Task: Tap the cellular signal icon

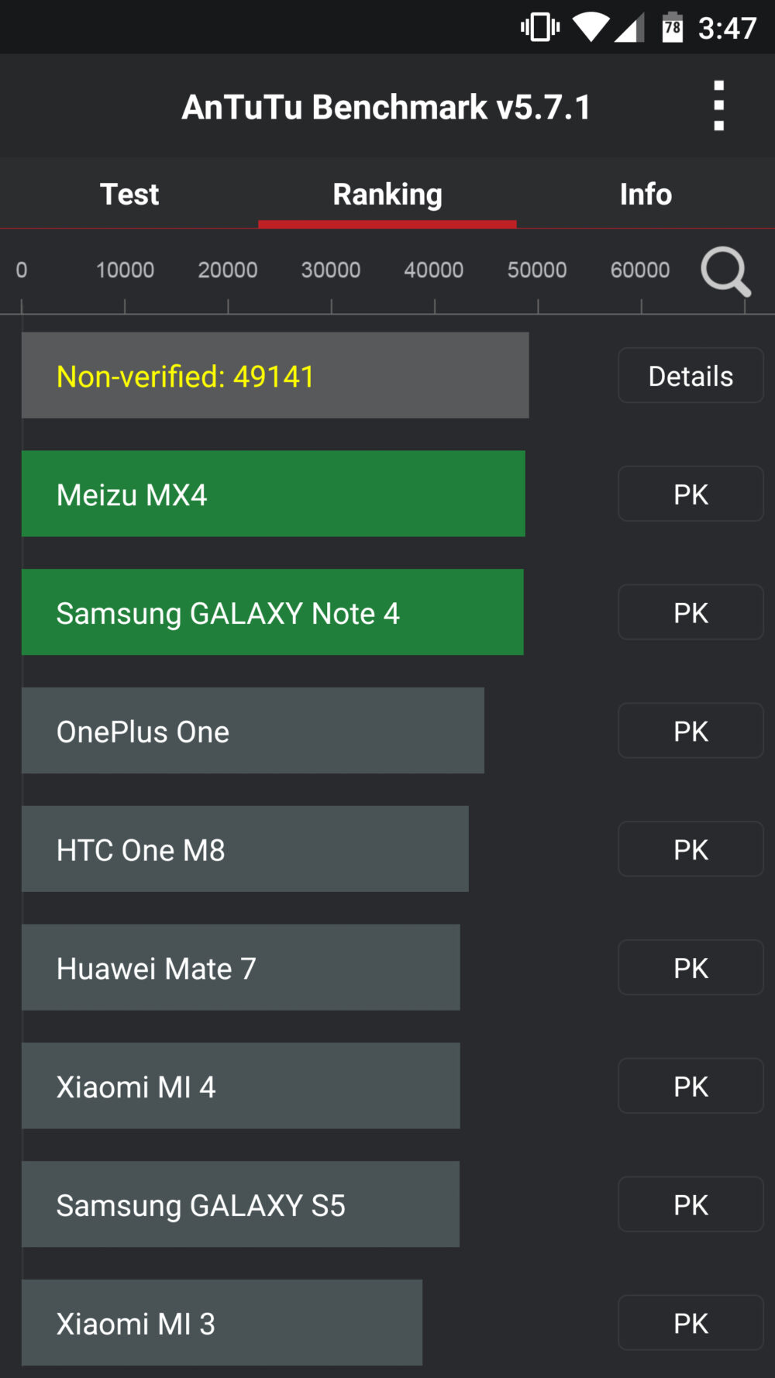Action: pyautogui.click(x=629, y=28)
